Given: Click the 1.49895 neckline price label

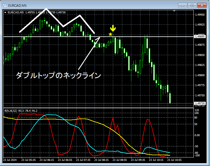Looking at the screenshot, I should click(x=200, y=36).
